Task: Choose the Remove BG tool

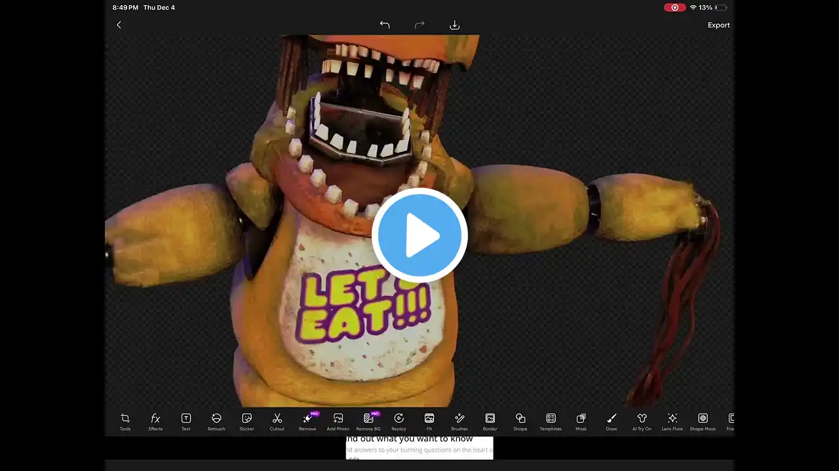Action: click(368, 421)
